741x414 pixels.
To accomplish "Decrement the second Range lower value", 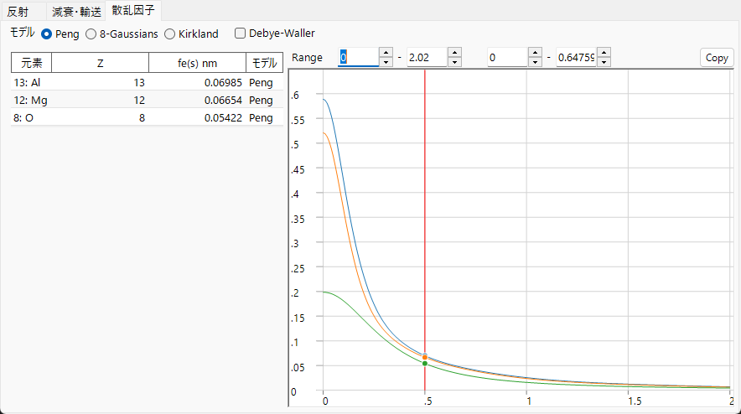I will pos(535,62).
